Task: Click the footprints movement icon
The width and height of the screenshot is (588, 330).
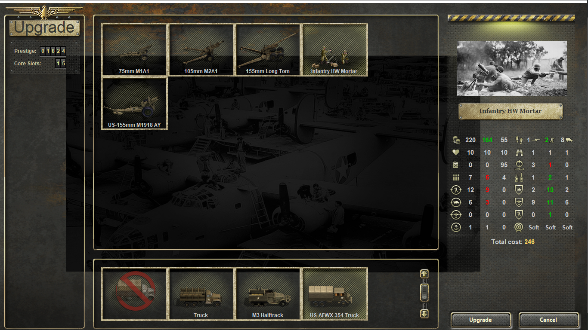Action: (x=519, y=140)
